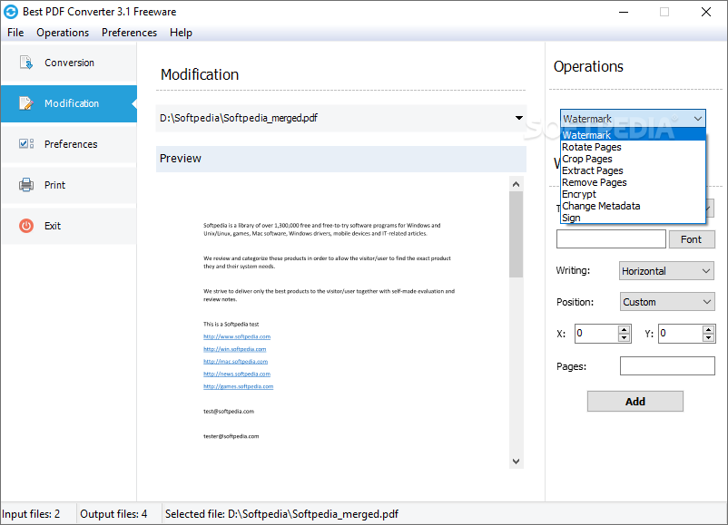The width and height of the screenshot is (728, 525).
Task: Click the Print printer icon in sidebar
Action: pyautogui.click(x=26, y=185)
